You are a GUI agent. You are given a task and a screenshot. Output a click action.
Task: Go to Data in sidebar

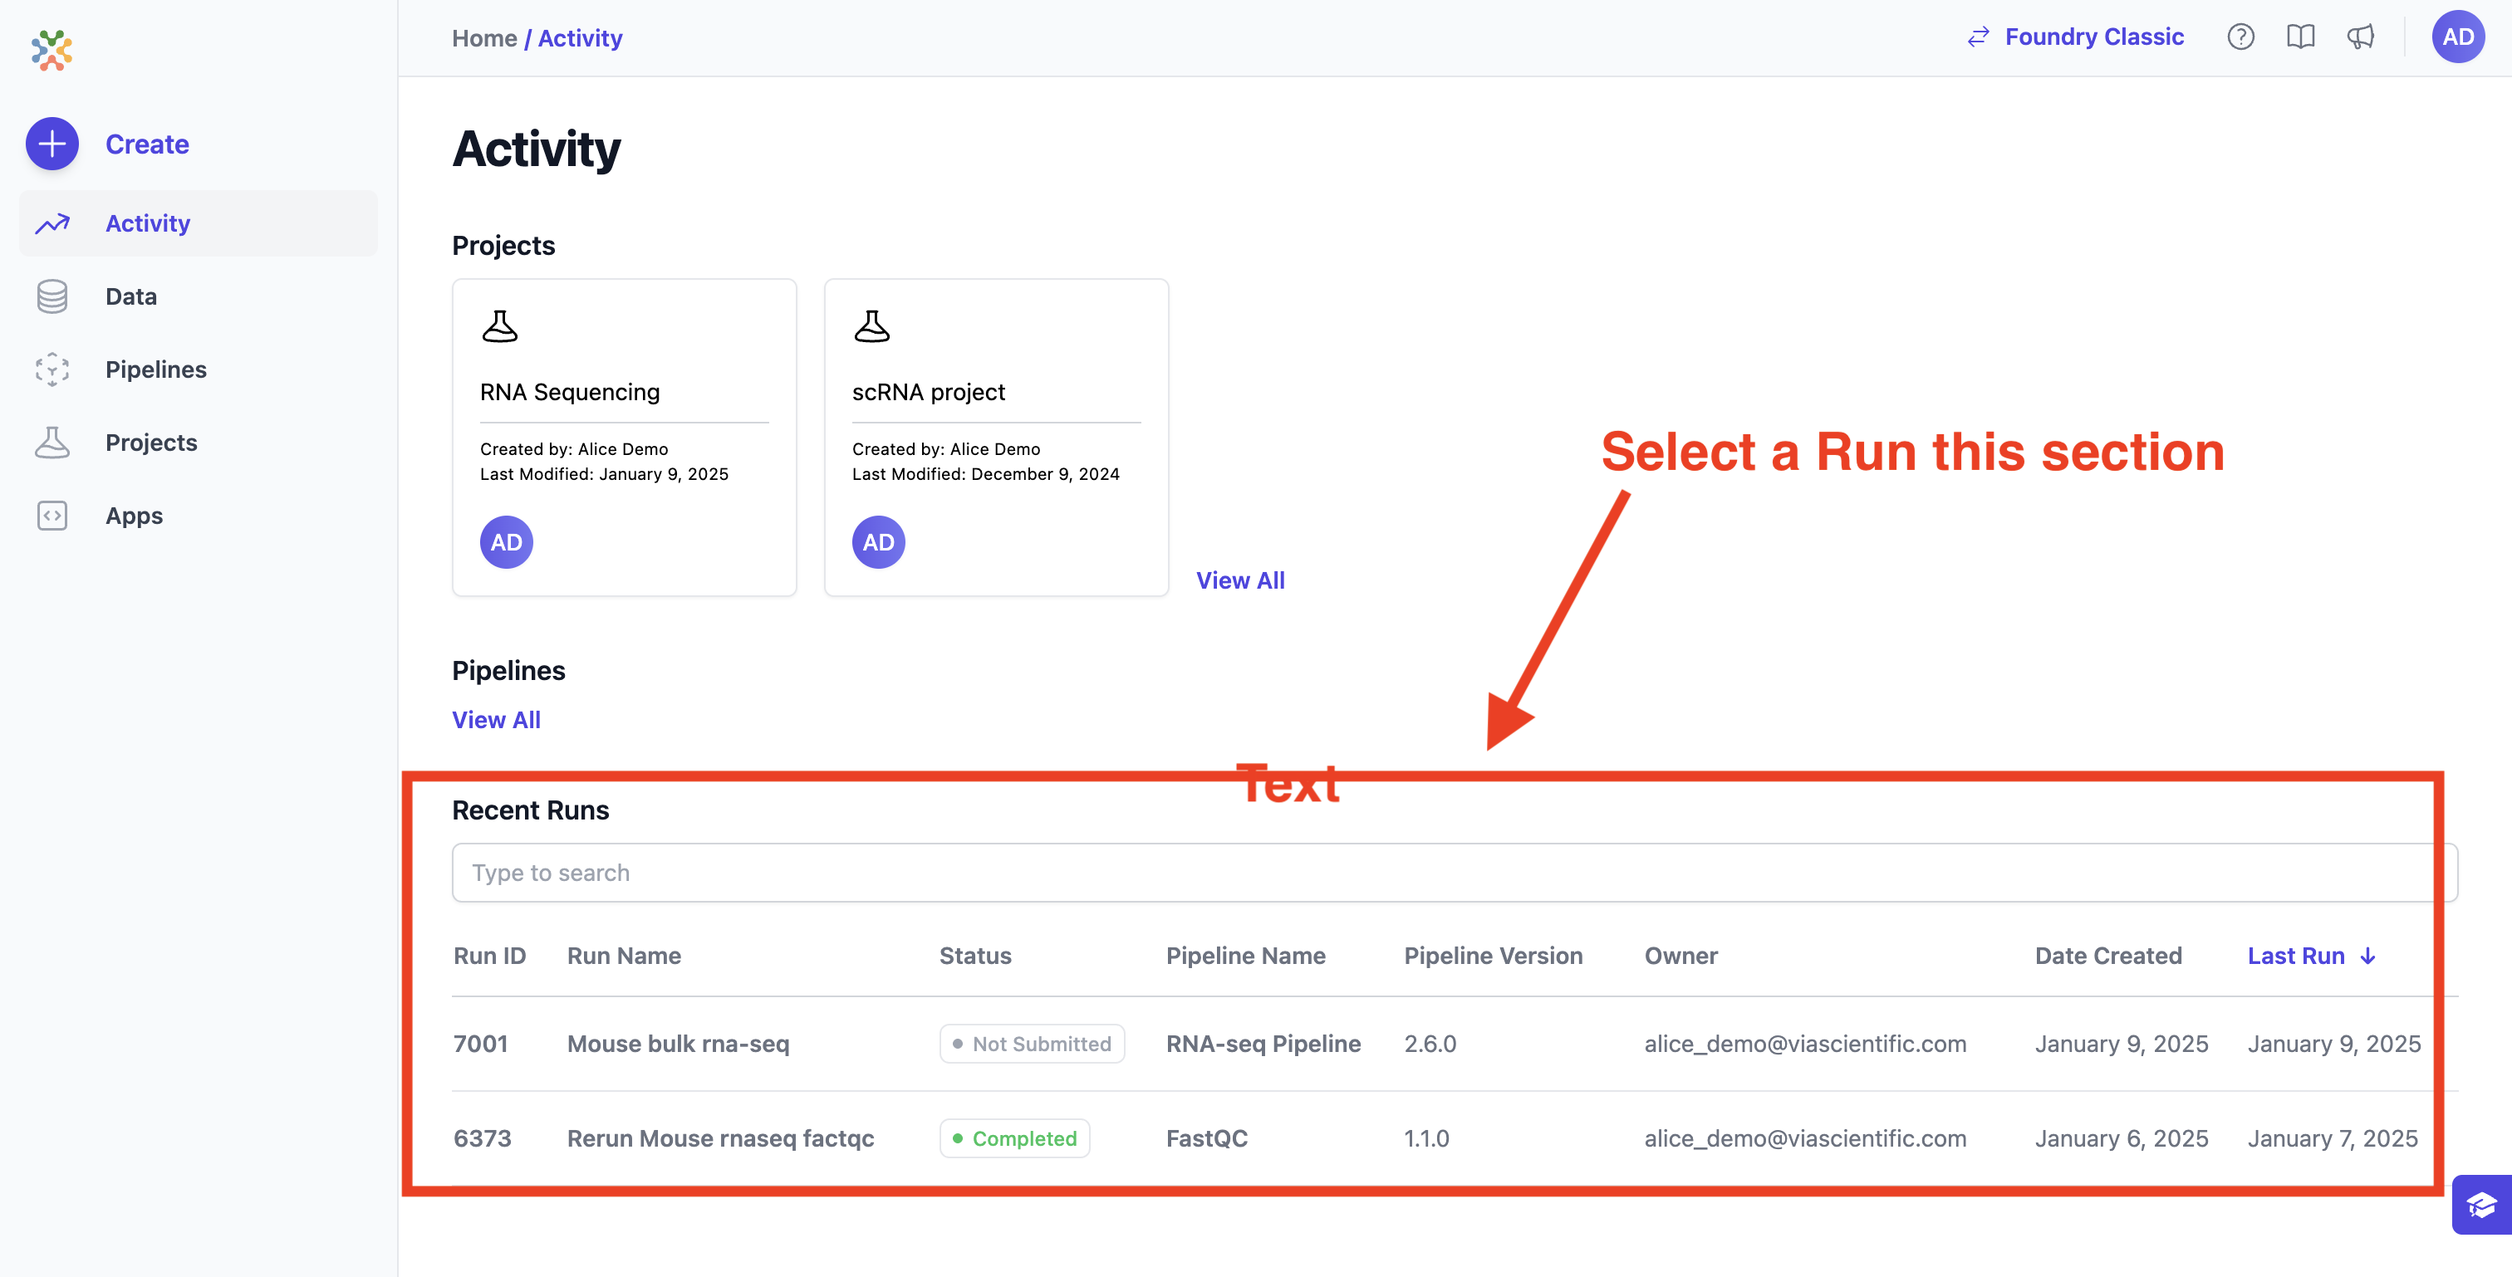[130, 296]
